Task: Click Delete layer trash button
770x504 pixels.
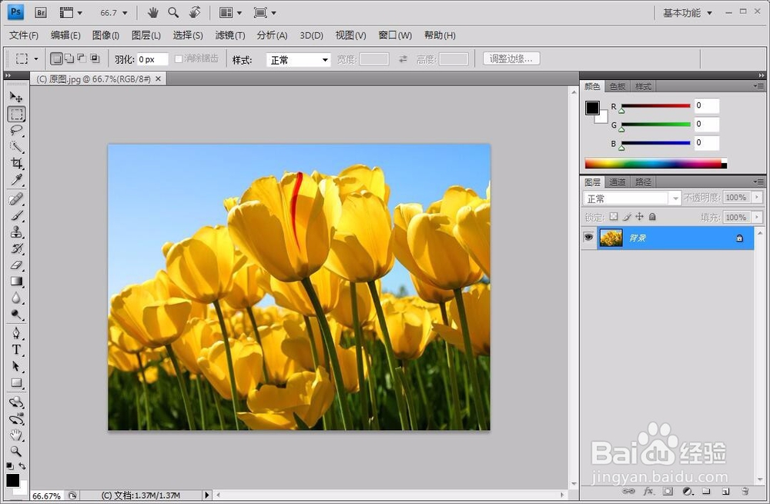Action: (x=745, y=491)
